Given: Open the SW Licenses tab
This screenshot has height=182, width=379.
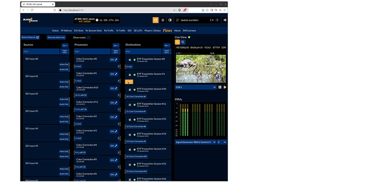Looking at the screenshot, I should tap(189, 31).
